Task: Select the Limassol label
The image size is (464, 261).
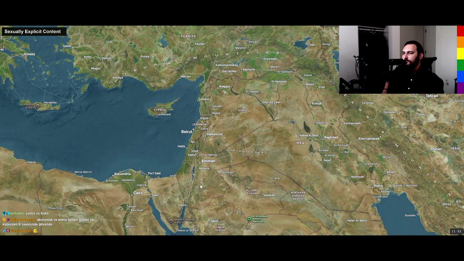Action: click(165, 115)
